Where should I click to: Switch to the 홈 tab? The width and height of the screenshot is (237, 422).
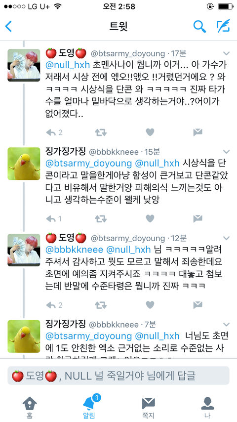coord(30,406)
